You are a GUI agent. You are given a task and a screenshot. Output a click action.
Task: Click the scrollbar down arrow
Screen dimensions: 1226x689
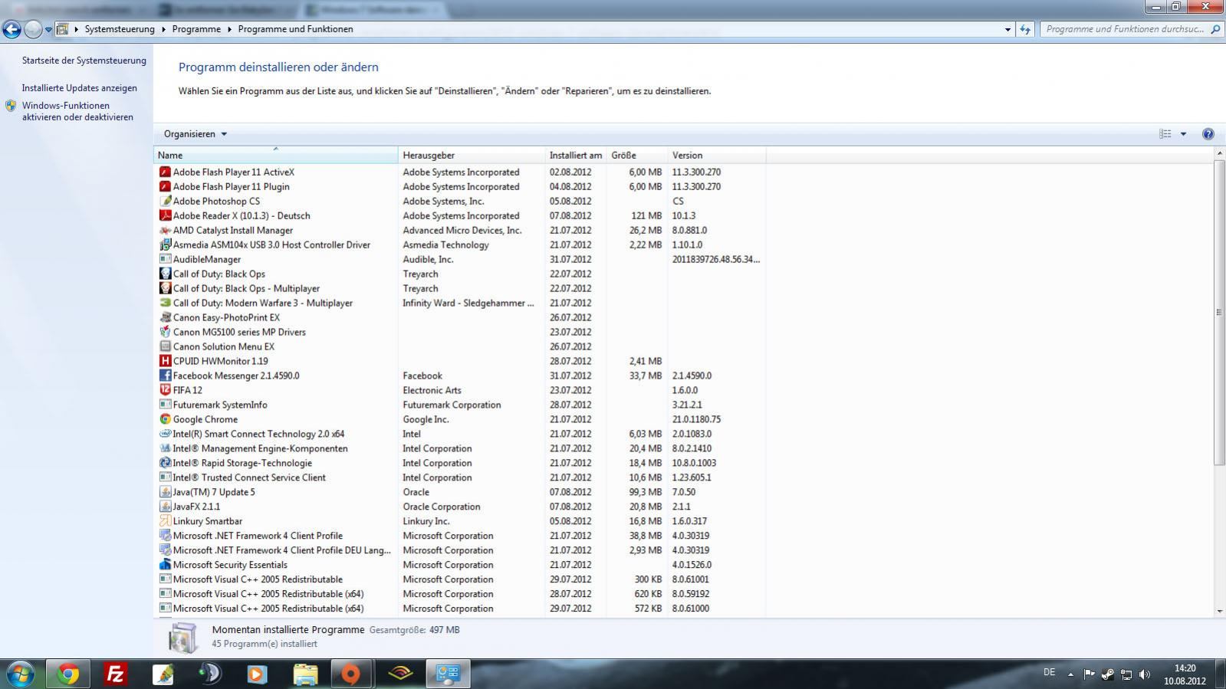pyautogui.click(x=1219, y=612)
